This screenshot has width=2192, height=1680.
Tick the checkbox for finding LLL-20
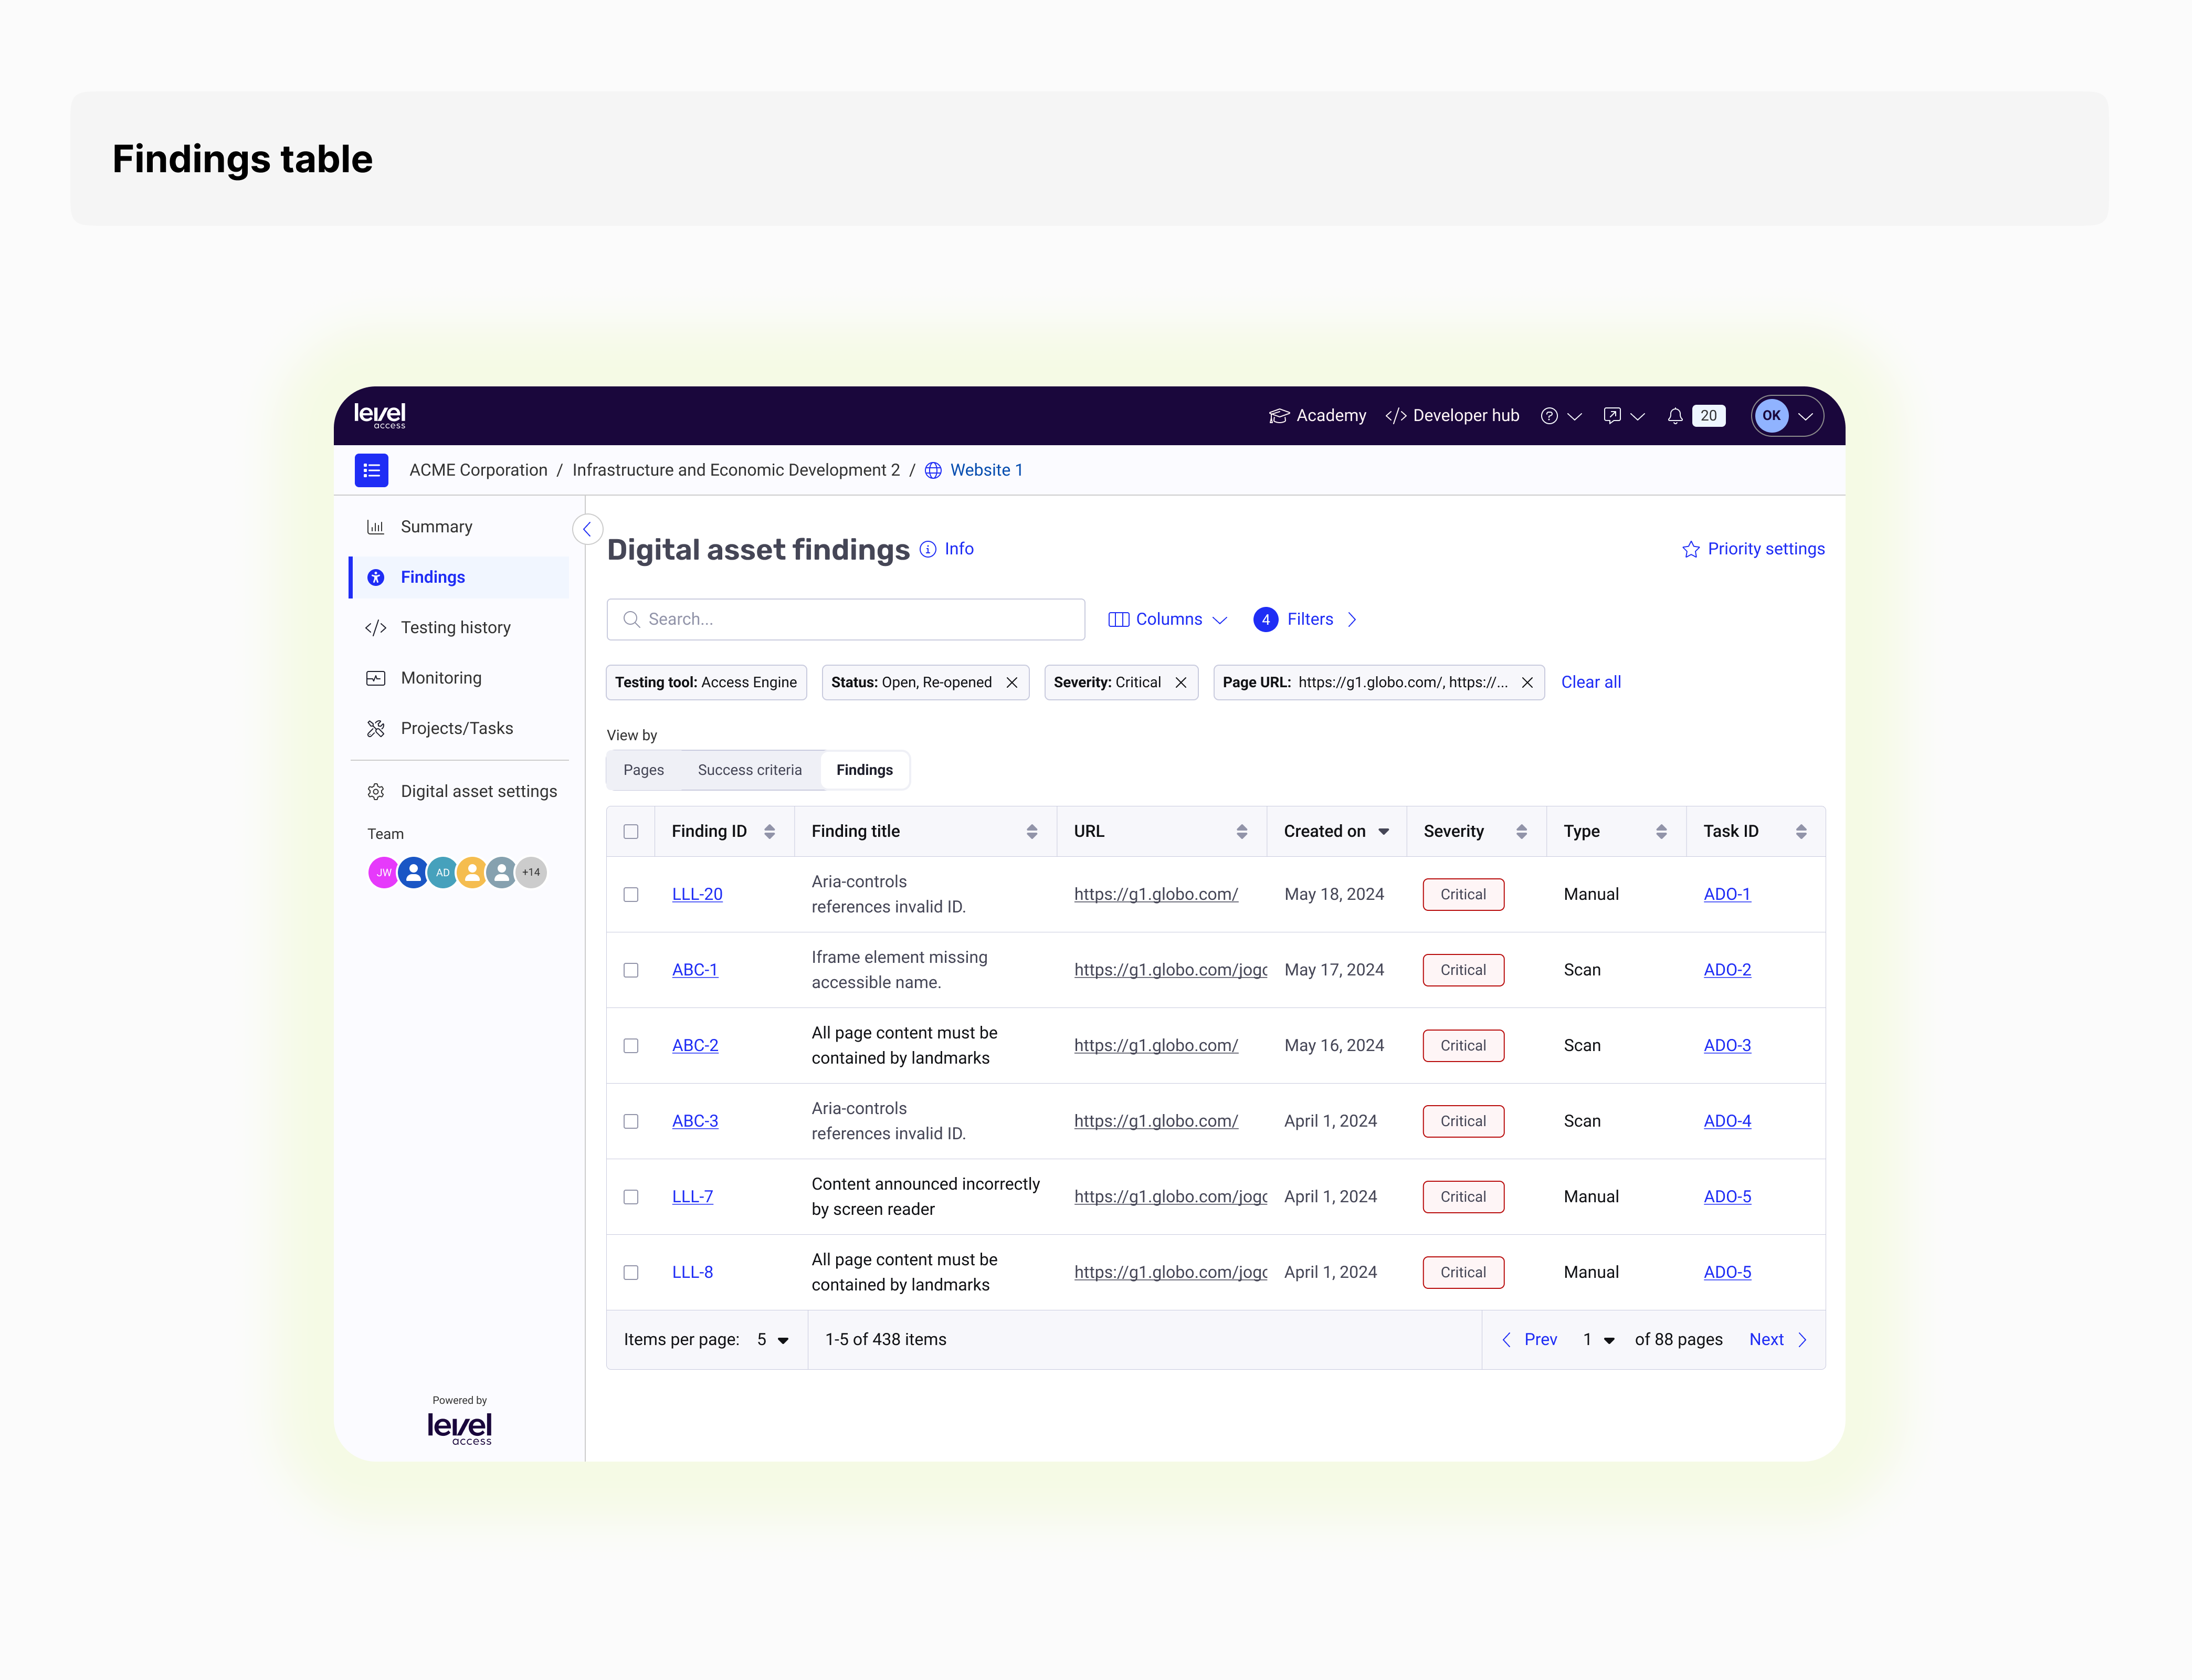(x=631, y=894)
